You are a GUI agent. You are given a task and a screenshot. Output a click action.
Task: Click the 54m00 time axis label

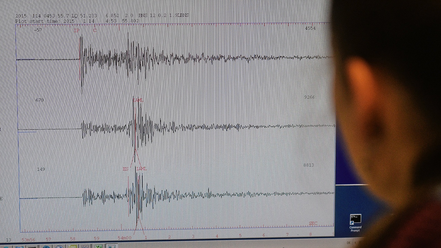[124, 238]
